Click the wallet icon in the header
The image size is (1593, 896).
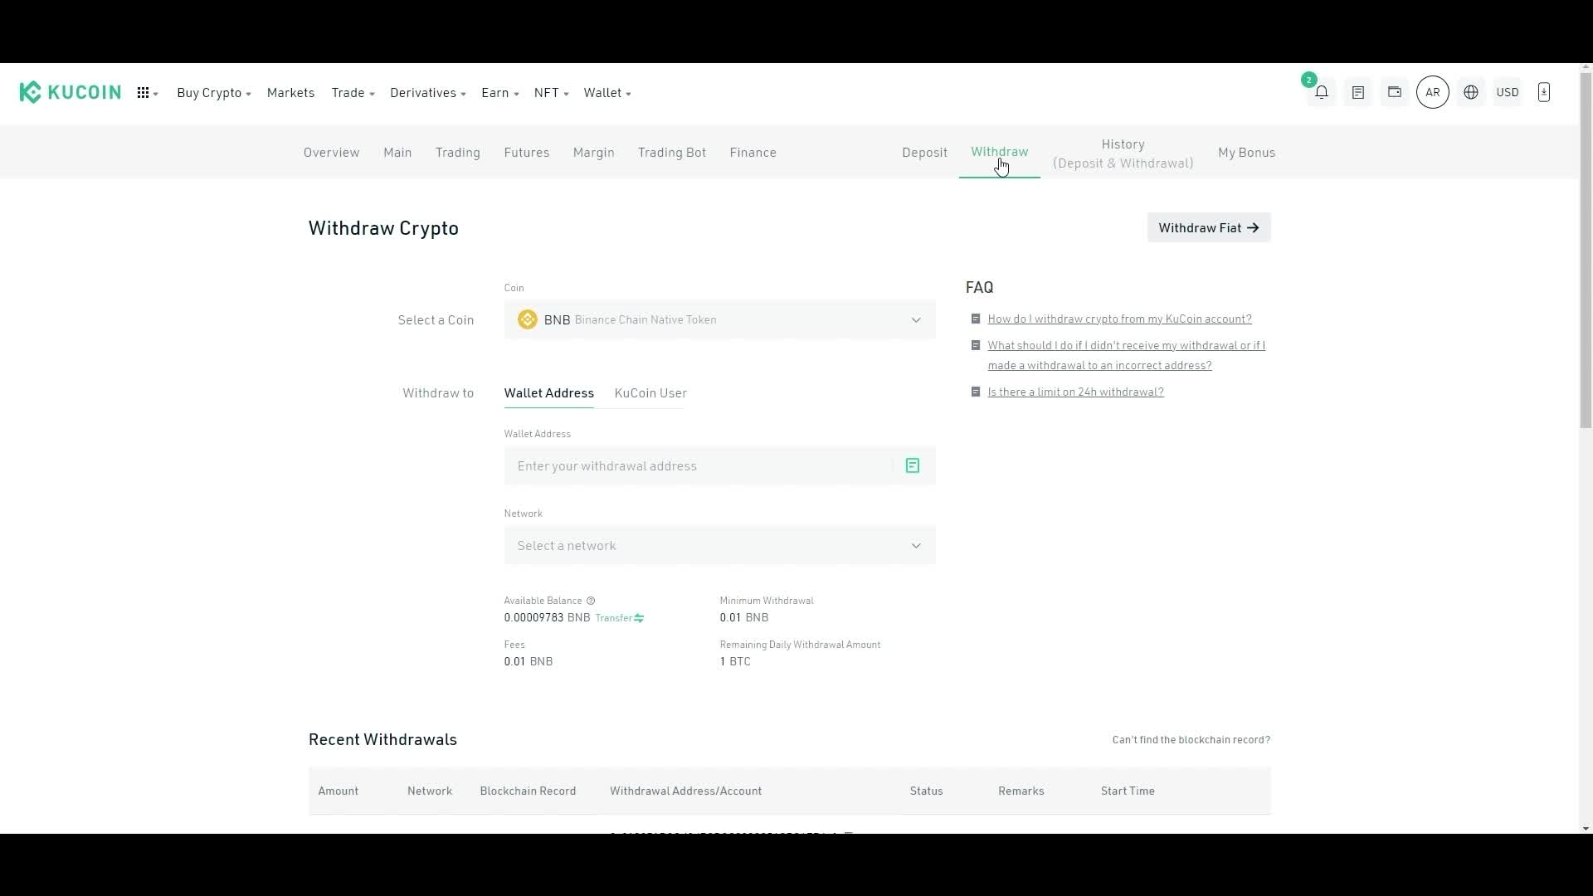pos(1395,92)
